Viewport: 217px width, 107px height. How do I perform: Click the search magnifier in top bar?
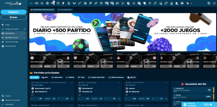coord(214,3)
